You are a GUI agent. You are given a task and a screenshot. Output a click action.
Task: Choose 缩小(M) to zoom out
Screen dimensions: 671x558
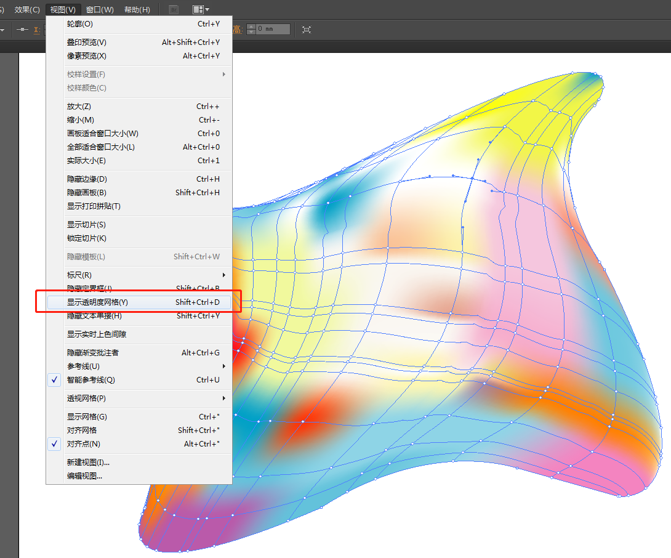[139, 120]
